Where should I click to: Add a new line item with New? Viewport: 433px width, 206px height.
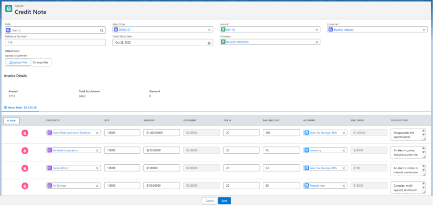click(12, 121)
